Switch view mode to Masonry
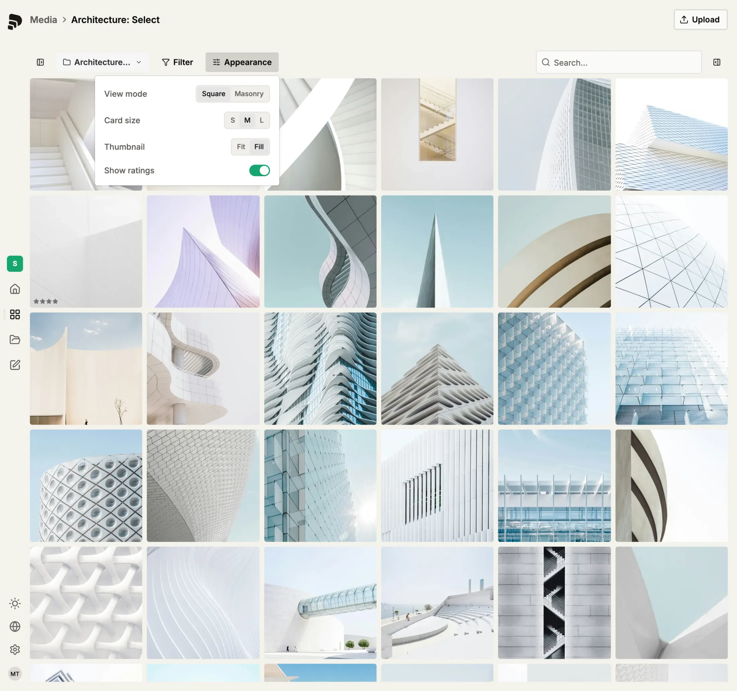 [249, 94]
